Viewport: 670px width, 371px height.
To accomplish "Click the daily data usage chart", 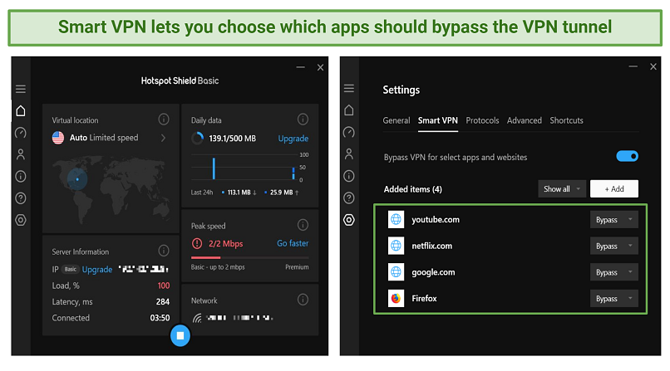I will tap(250, 167).
